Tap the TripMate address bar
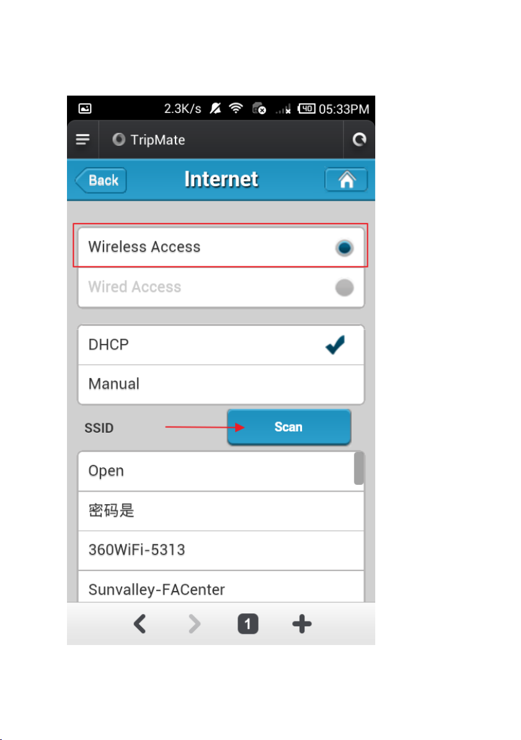 pos(221,140)
